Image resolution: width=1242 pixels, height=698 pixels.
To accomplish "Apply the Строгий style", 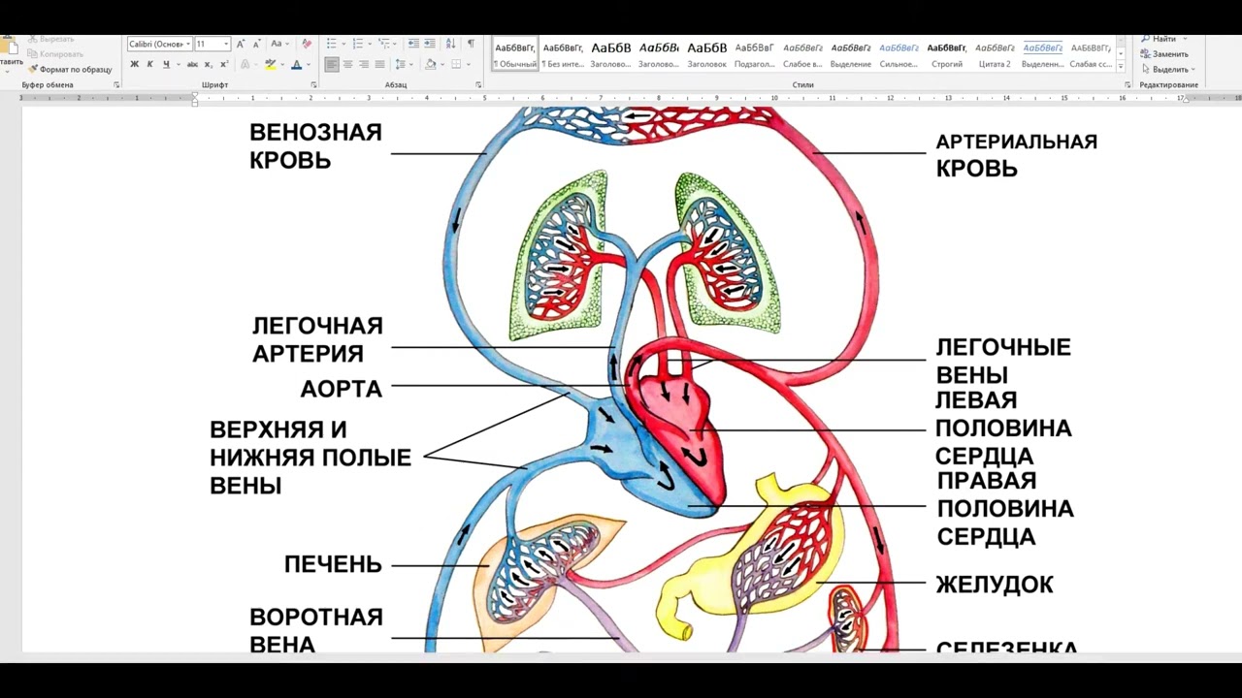I will click(x=946, y=54).
